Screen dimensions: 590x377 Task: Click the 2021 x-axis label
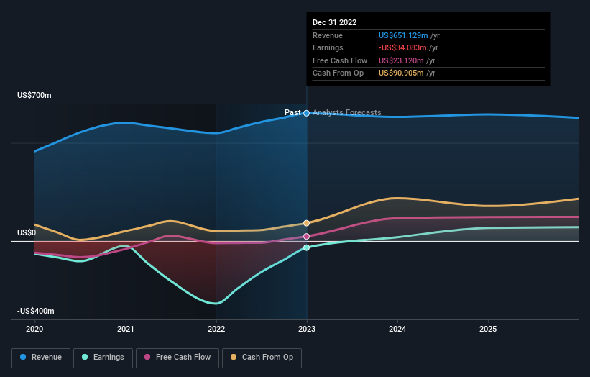click(125, 330)
